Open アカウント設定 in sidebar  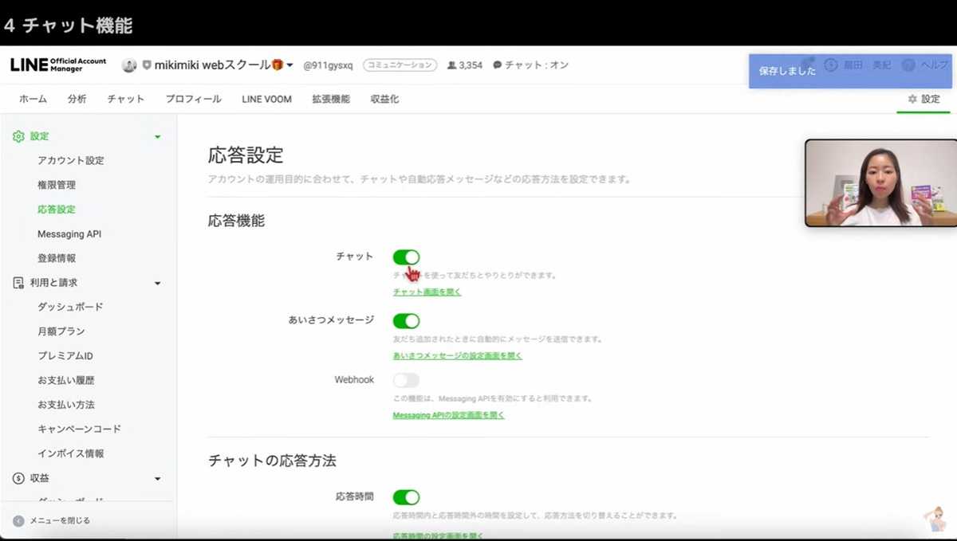(x=71, y=161)
